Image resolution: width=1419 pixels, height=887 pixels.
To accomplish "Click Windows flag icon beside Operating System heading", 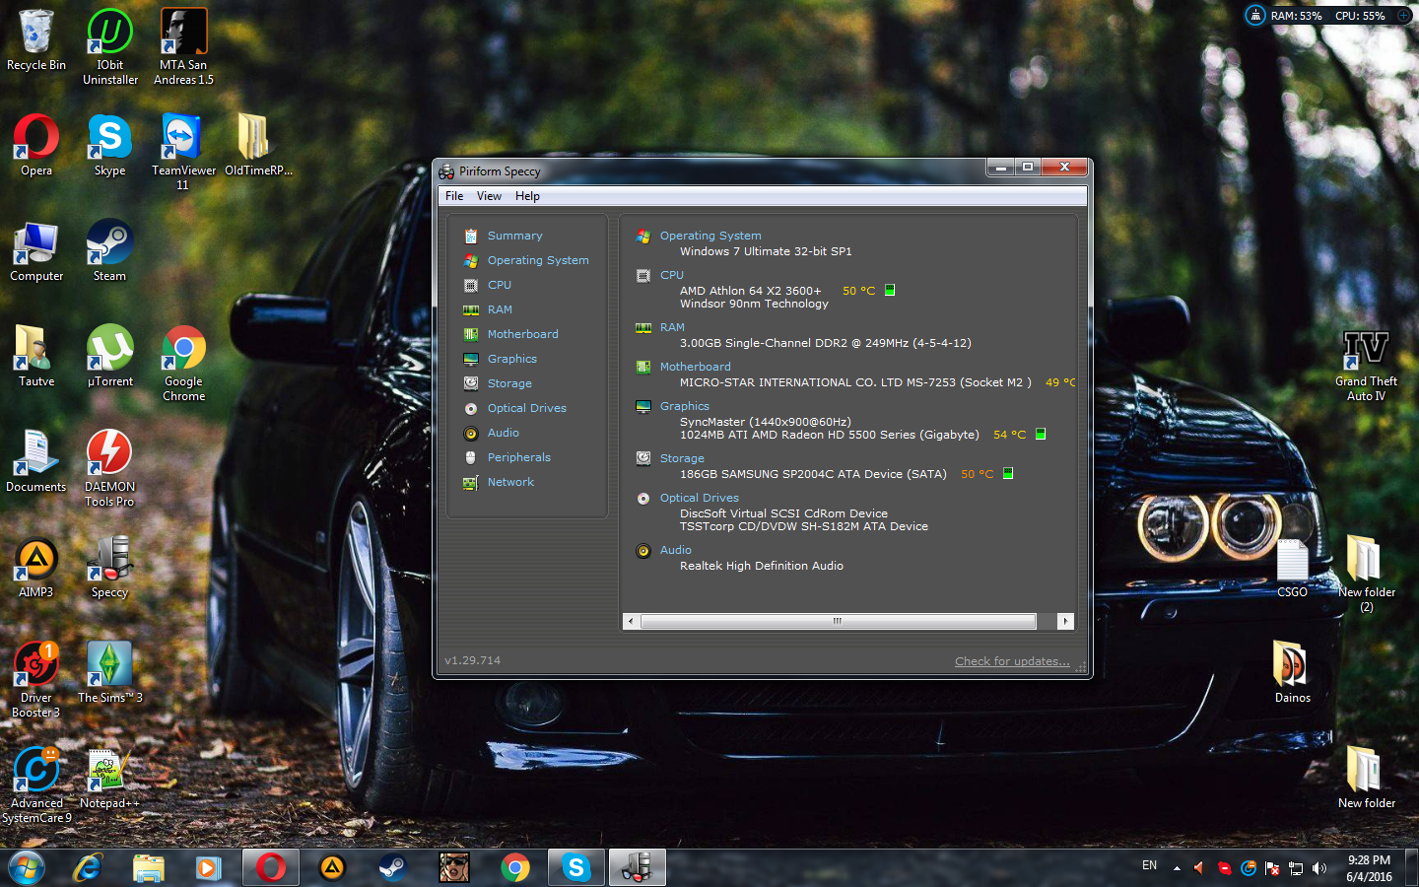I will (643, 236).
